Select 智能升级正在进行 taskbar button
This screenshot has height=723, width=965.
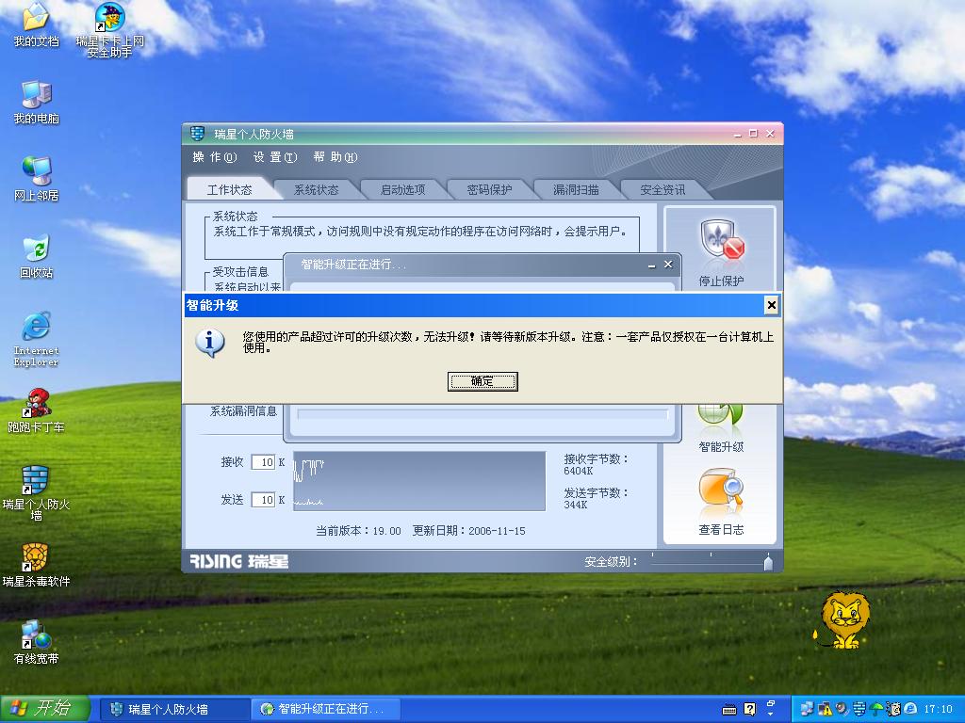[326, 710]
